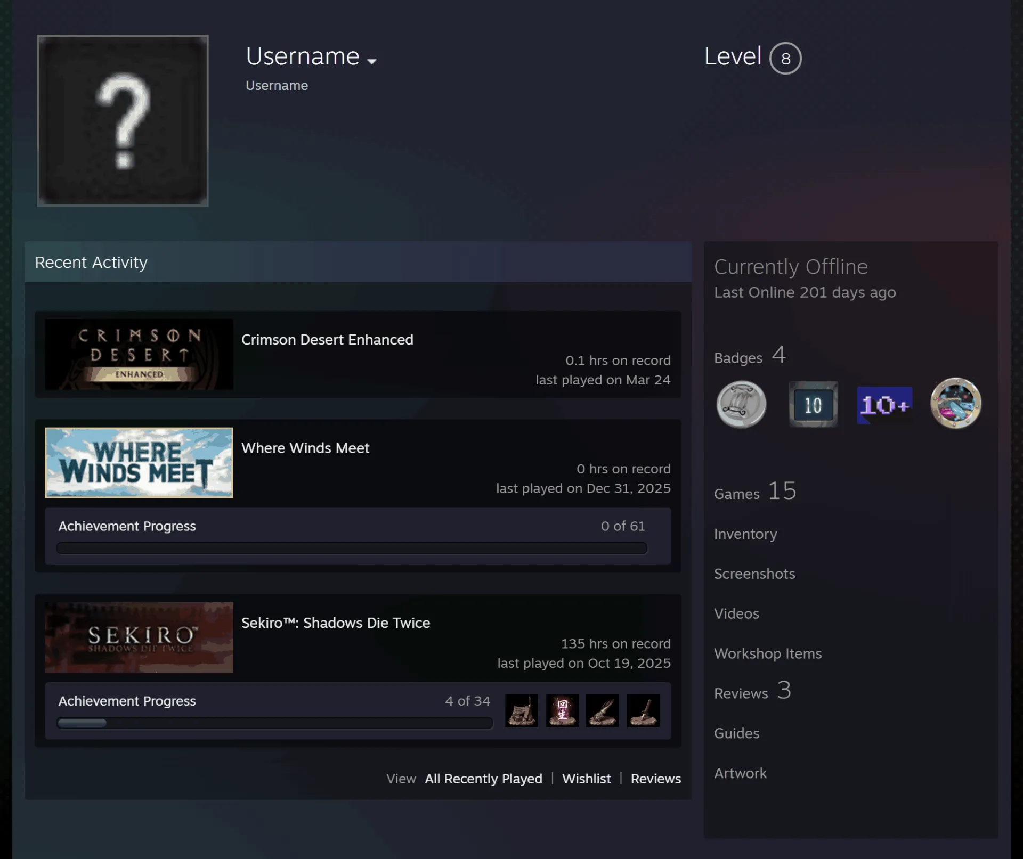Open the Badges 4 section link
Screen dimensions: 1023x859
(750, 355)
